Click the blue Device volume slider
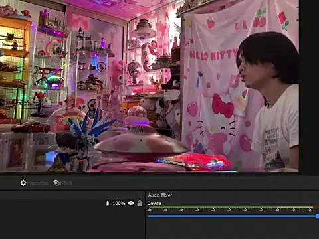This screenshot has width=319, height=239. 233,216
